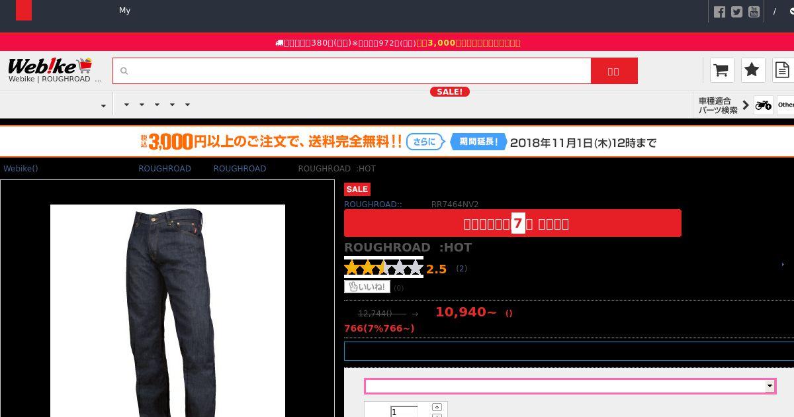Click the five-star rating graphic
The image size is (794, 417).
[x=384, y=267]
